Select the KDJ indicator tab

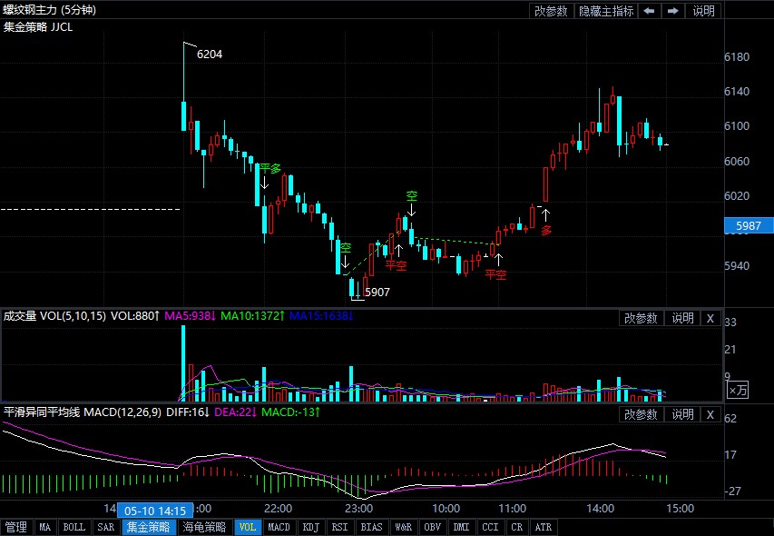(x=310, y=527)
